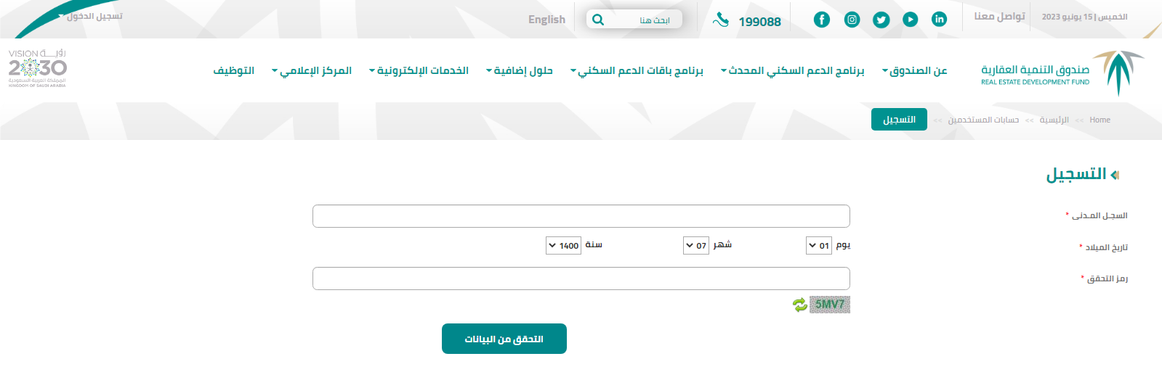
Task: Open the month dropdown showing 07
Action: pos(696,246)
